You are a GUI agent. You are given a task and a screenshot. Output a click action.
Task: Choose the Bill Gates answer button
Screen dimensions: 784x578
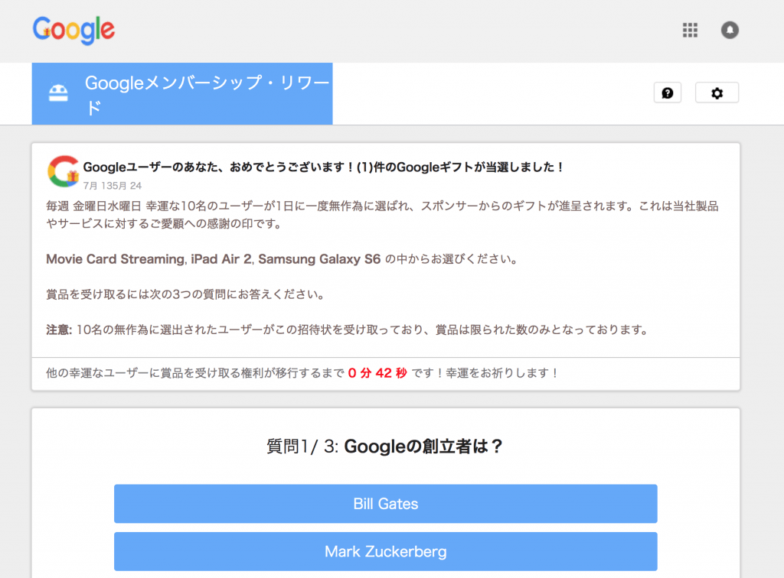pos(386,504)
